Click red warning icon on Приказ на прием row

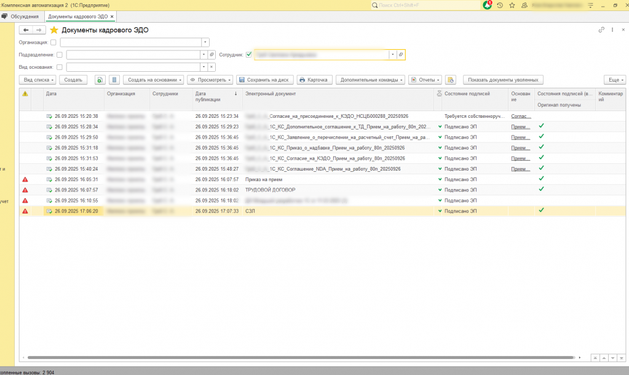pyautogui.click(x=25, y=180)
